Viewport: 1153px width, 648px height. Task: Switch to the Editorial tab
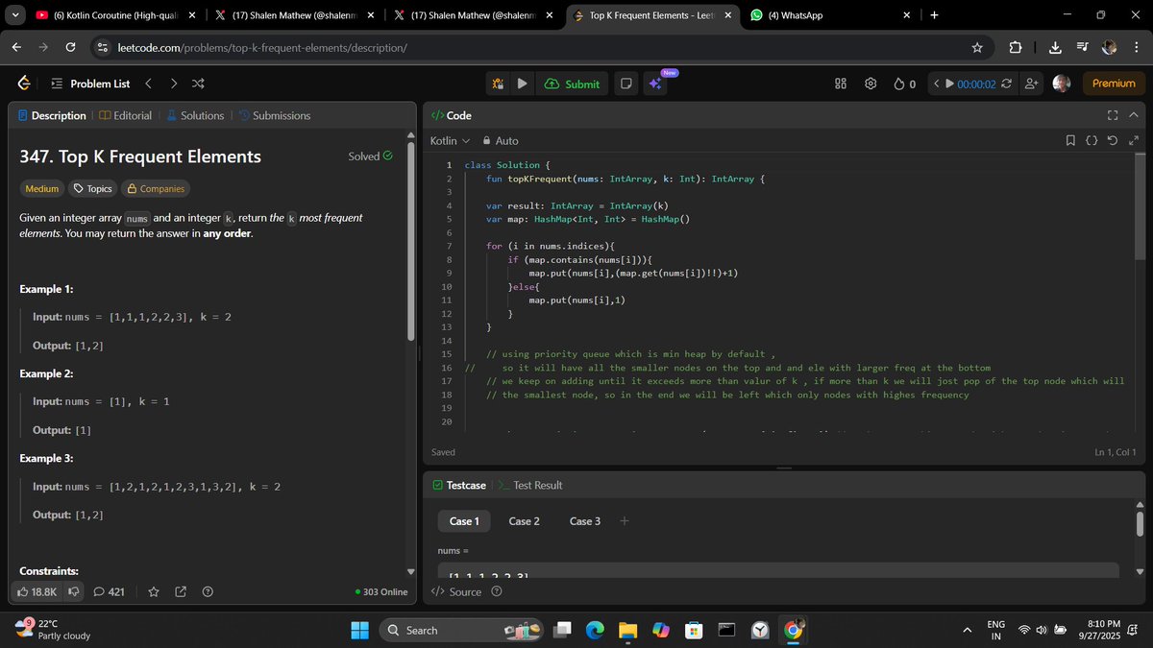pos(125,115)
